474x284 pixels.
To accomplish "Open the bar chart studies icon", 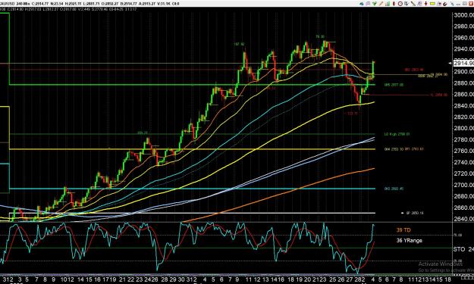I will point(388,4).
